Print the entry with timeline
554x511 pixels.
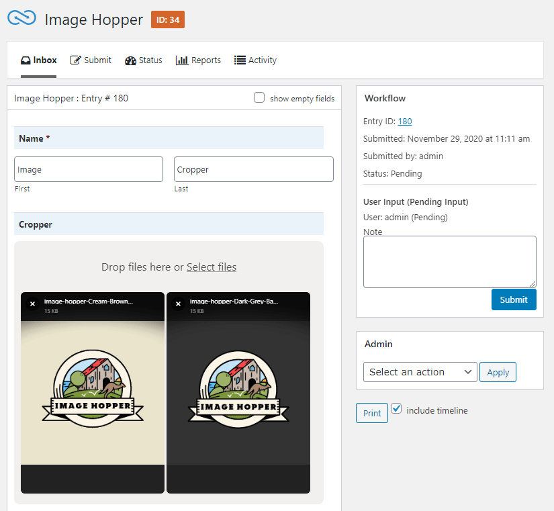pyautogui.click(x=371, y=412)
